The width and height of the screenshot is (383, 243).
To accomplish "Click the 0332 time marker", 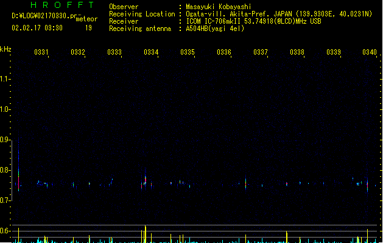I will point(78,52).
